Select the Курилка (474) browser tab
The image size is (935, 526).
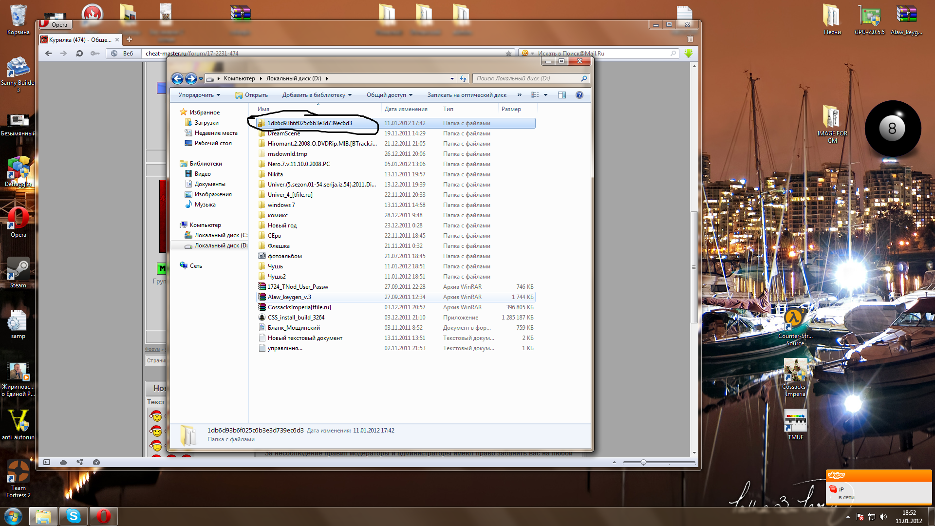pos(79,39)
